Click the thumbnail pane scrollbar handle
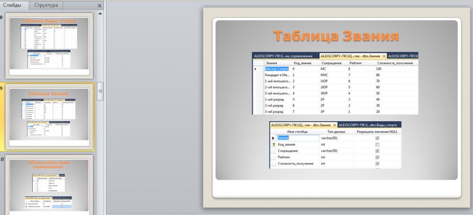473x215 pixels. click(100, 91)
